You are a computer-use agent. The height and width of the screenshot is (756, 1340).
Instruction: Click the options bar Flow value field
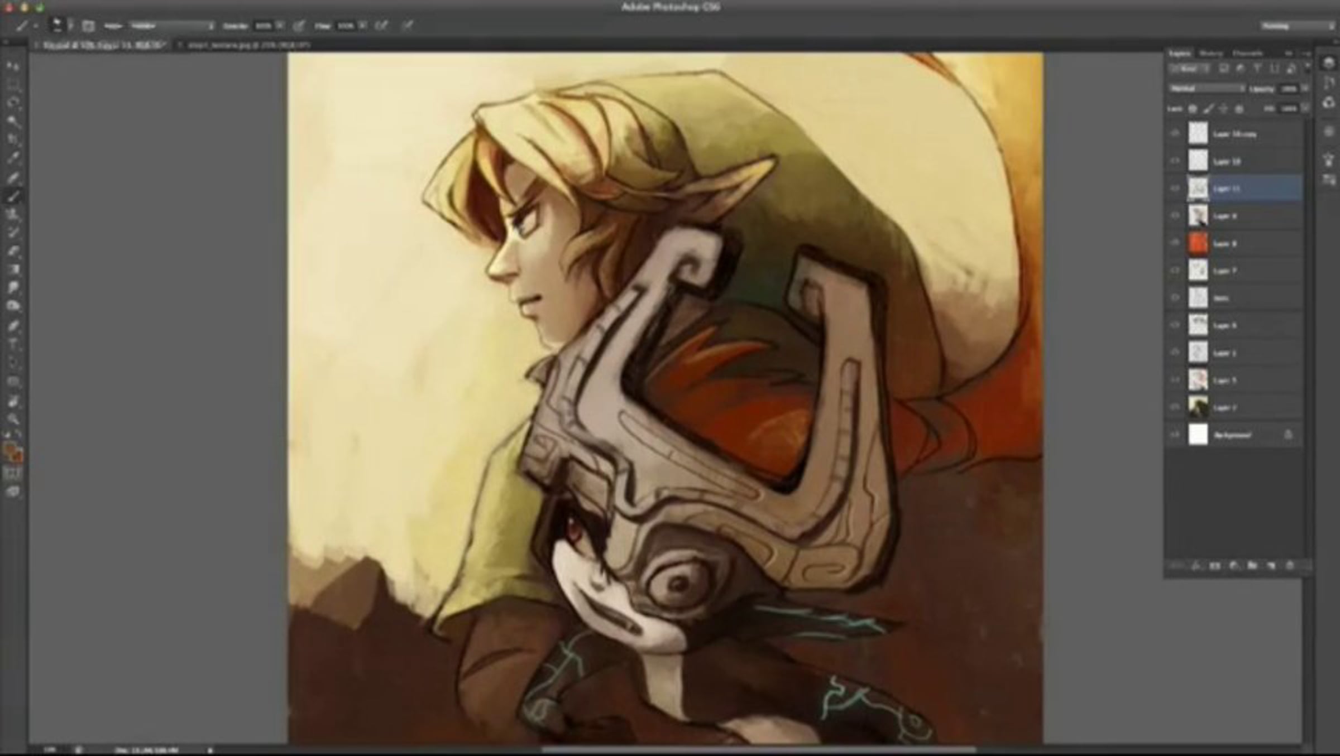(346, 26)
